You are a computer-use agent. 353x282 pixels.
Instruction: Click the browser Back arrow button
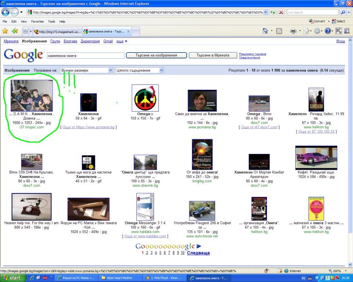pos(6,12)
